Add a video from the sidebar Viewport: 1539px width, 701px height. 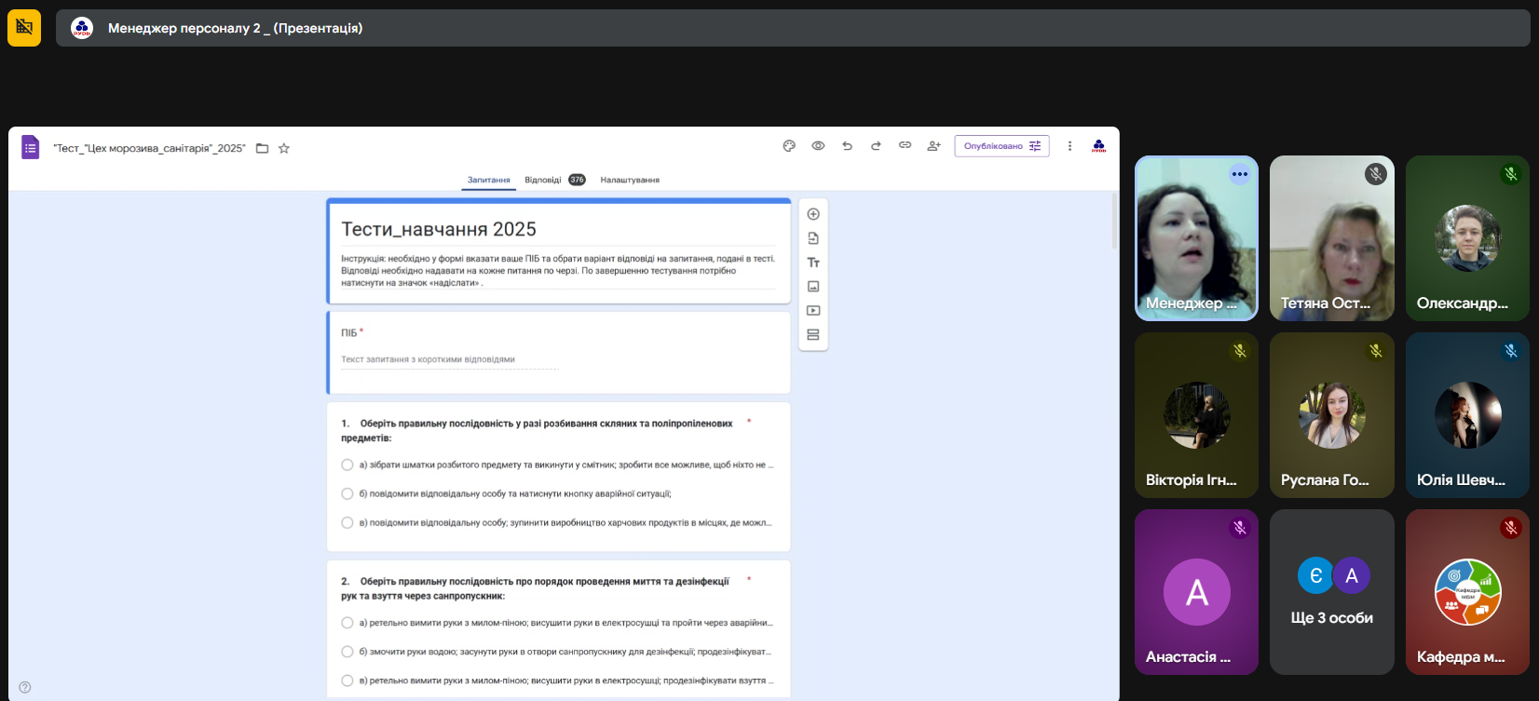813,311
